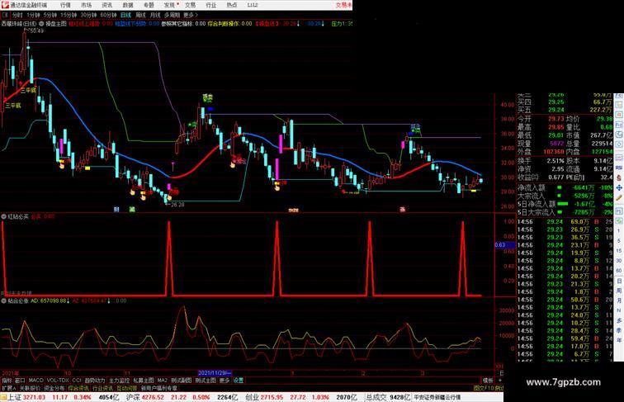Select the 测试副图 indicator tab
Image resolution: width=624 pixels, height=402 pixels.
pos(181,381)
